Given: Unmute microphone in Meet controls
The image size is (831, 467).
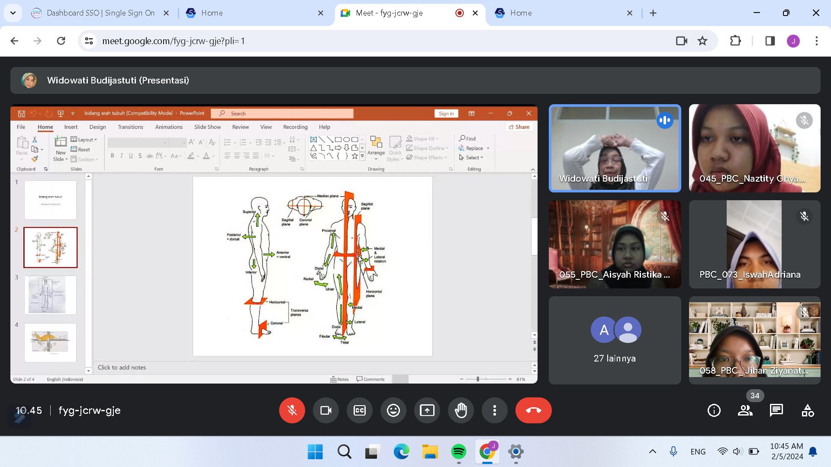Looking at the screenshot, I should [292, 410].
